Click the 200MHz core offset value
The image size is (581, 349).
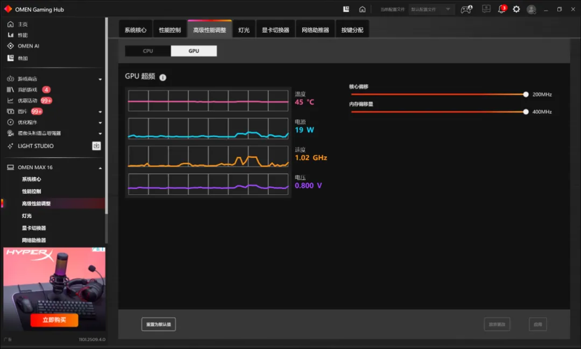pos(542,94)
